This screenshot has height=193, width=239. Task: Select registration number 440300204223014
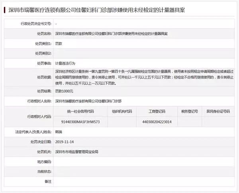click(157, 122)
